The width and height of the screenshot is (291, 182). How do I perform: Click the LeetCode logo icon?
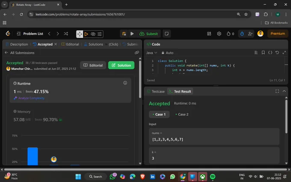coord(8,33)
